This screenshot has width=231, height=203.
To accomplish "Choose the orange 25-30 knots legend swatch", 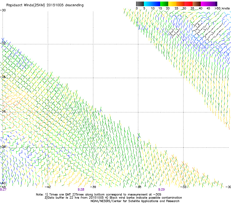I will pyautogui.click(x=180, y=4).
